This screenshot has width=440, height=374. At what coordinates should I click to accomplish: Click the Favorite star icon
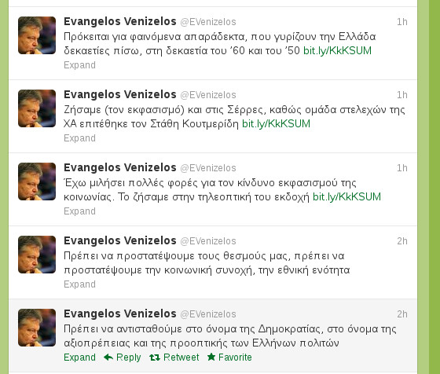[211, 357]
